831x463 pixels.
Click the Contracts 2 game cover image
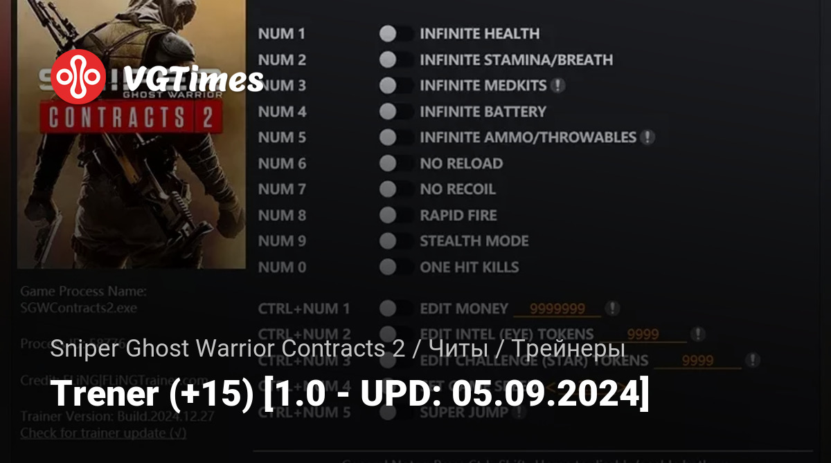[x=132, y=134]
